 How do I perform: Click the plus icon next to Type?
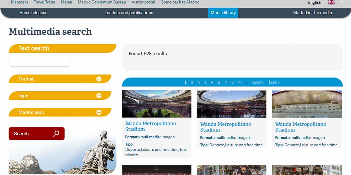pos(99,95)
